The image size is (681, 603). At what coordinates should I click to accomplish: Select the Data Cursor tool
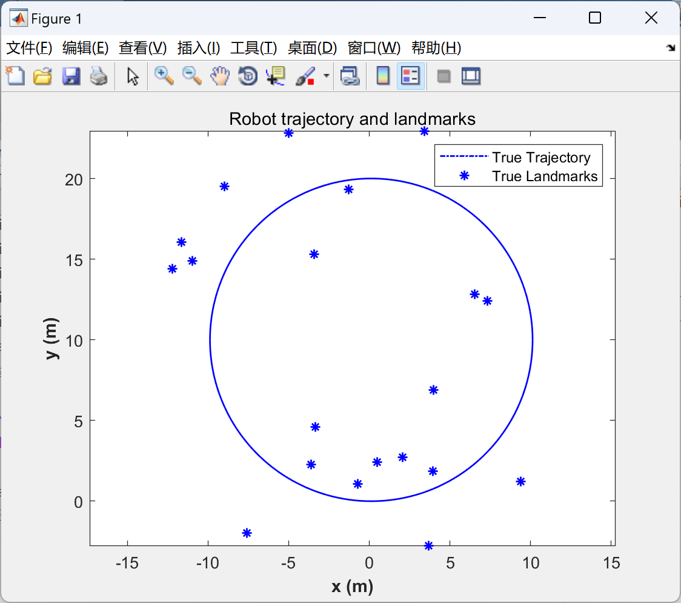(x=275, y=76)
